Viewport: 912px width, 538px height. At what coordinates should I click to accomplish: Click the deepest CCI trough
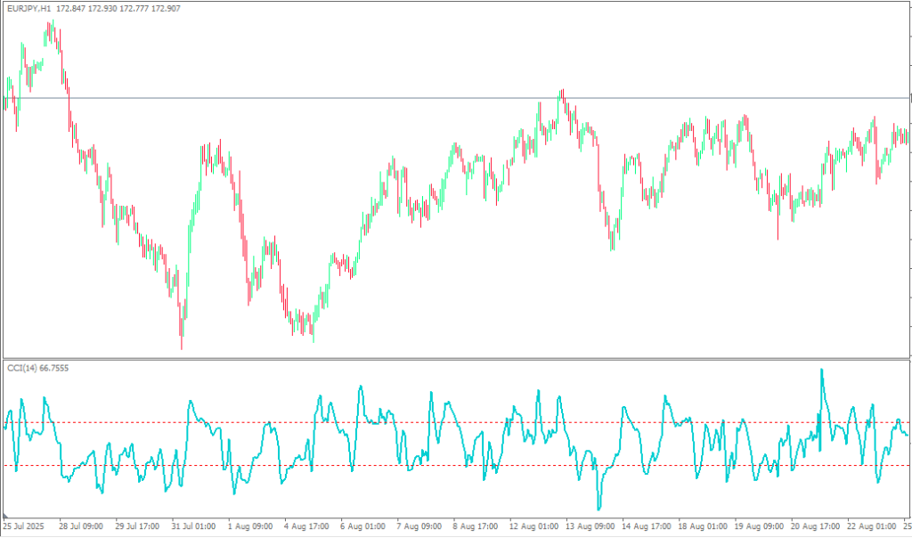coord(599,508)
